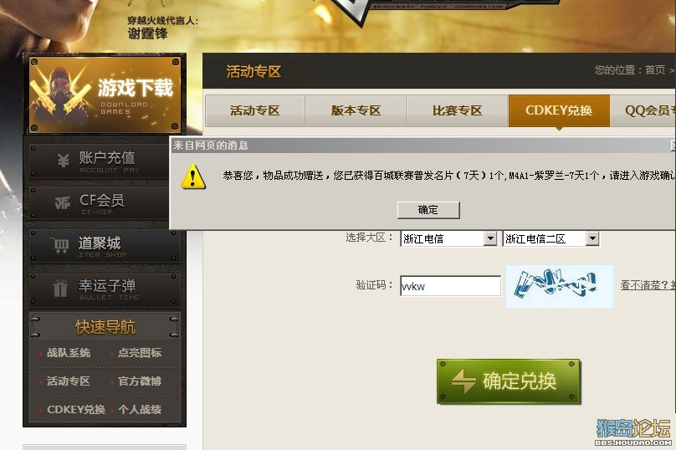This screenshot has width=676, height=450.
Task: Open the shopping cart icon for 道聚城
Action: coord(59,245)
